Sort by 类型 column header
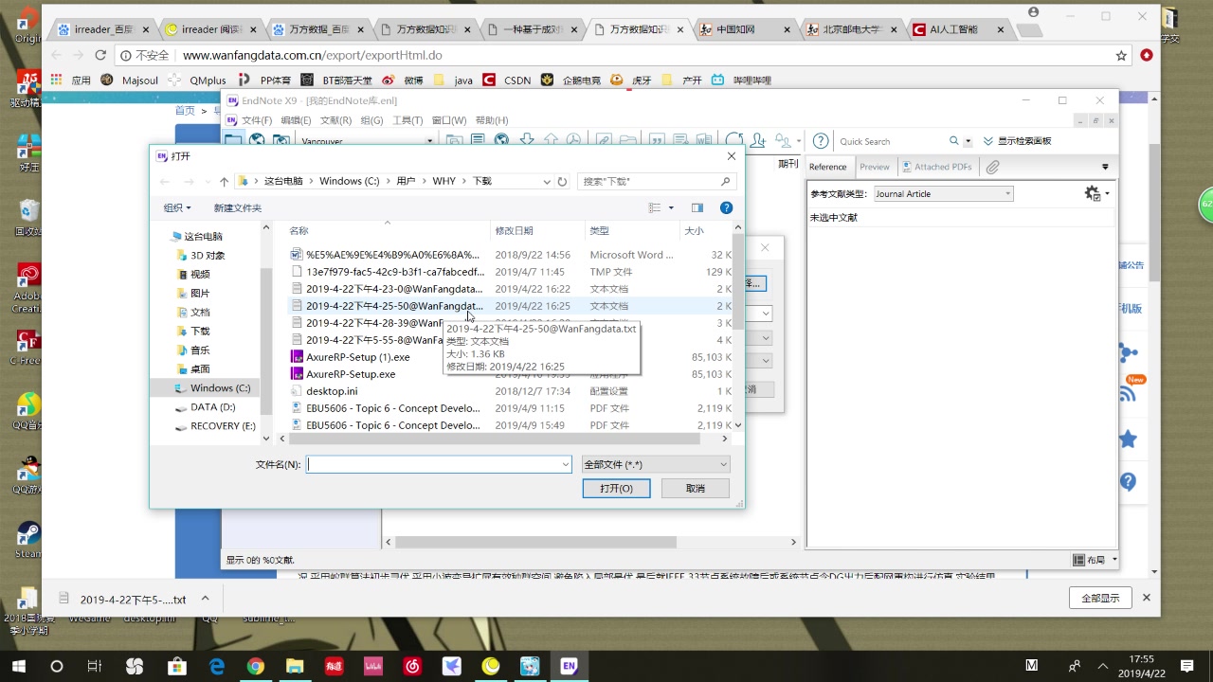The width and height of the screenshot is (1213, 682). pyautogui.click(x=599, y=230)
